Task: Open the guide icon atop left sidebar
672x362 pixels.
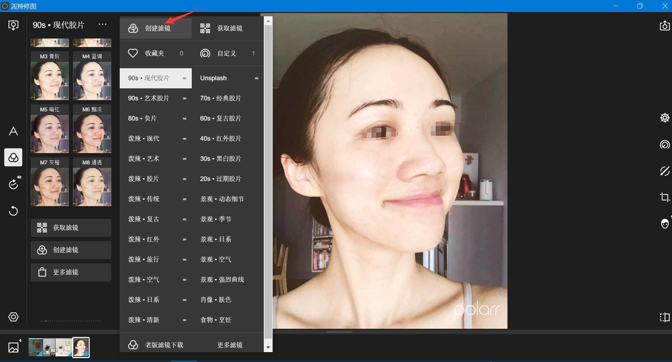Action: click(x=13, y=25)
